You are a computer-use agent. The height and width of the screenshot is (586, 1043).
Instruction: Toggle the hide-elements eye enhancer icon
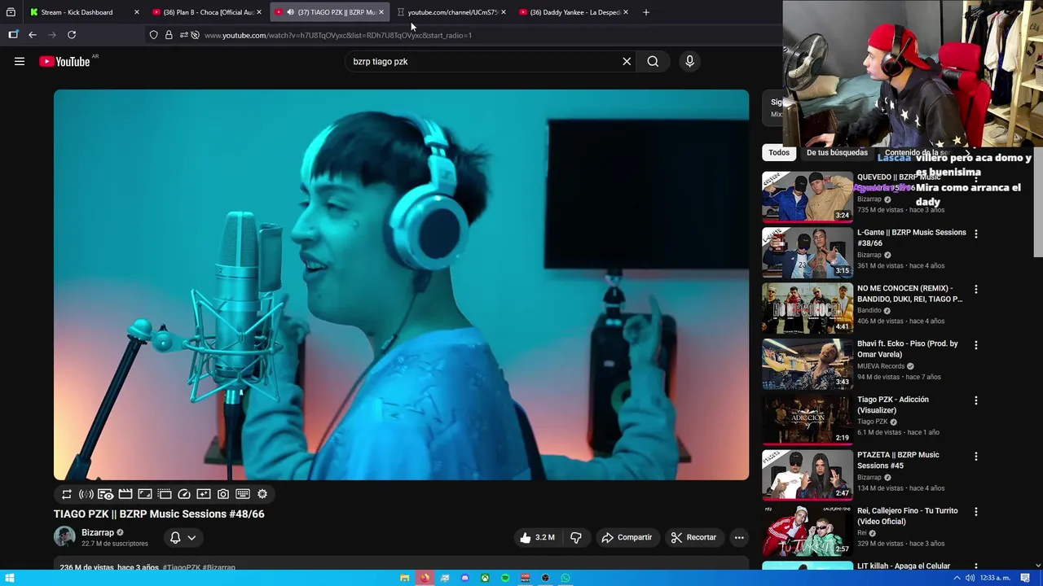[x=106, y=494]
